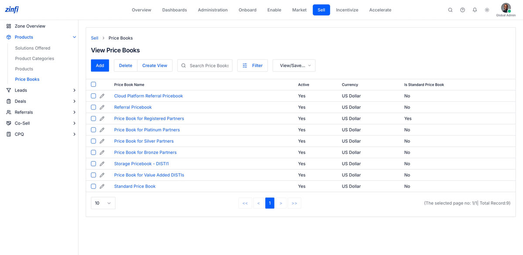The image size is (523, 255).
Task: Select checkbox for Price Book for Platinum Partners
Action: click(x=93, y=130)
